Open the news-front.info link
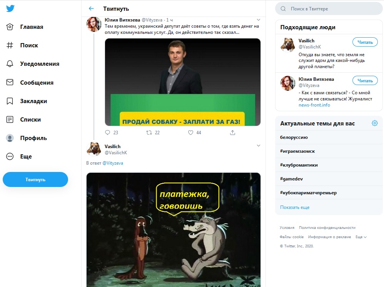 (314, 105)
